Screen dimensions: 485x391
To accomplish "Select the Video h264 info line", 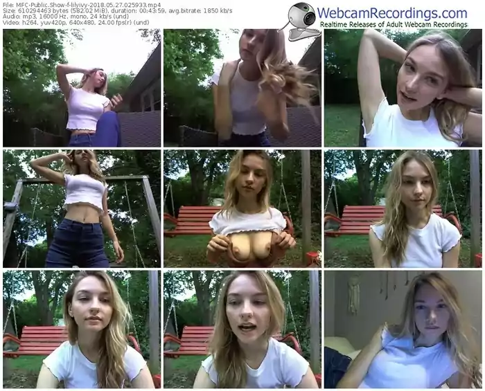I will click(x=76, y=22).
